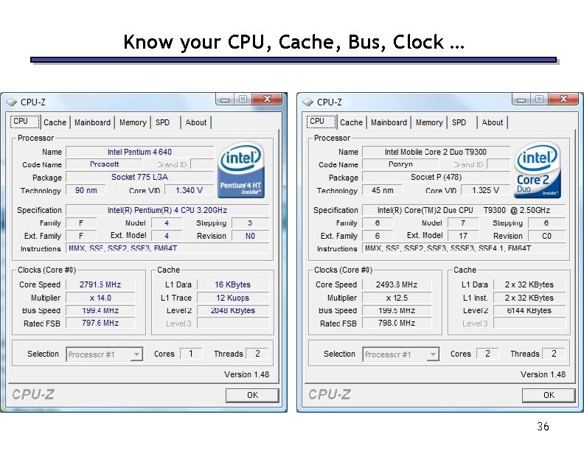Switch to Cache tab in left window

55,122
